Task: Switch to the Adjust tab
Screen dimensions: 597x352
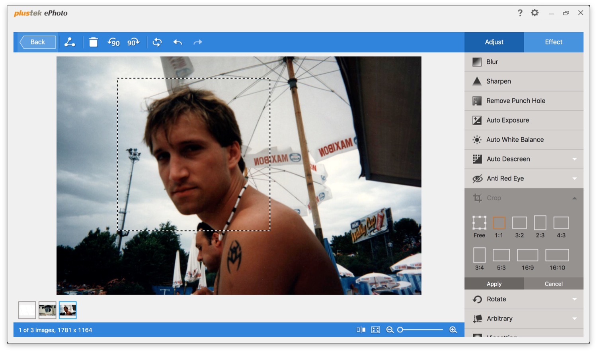Action: coord(494,42)
